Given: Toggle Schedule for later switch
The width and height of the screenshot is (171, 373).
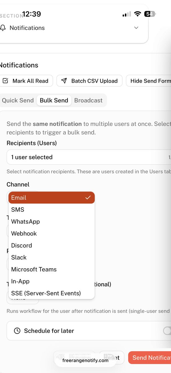Looking at the screenshot, I should click(x=167, y=331).
